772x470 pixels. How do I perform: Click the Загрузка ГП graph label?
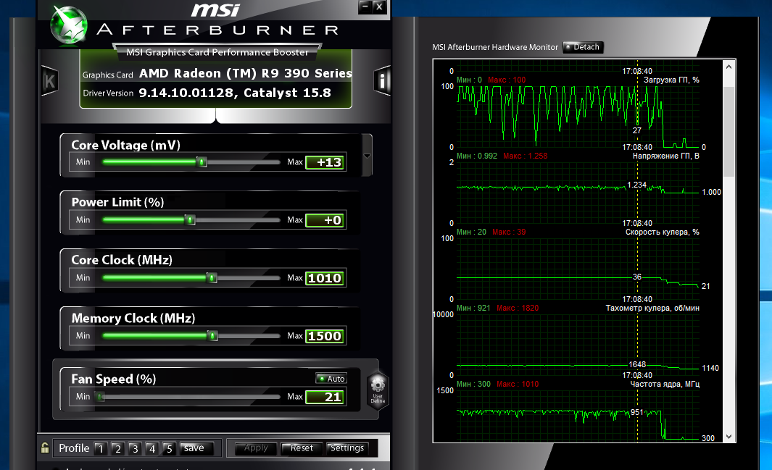[671, 80]
